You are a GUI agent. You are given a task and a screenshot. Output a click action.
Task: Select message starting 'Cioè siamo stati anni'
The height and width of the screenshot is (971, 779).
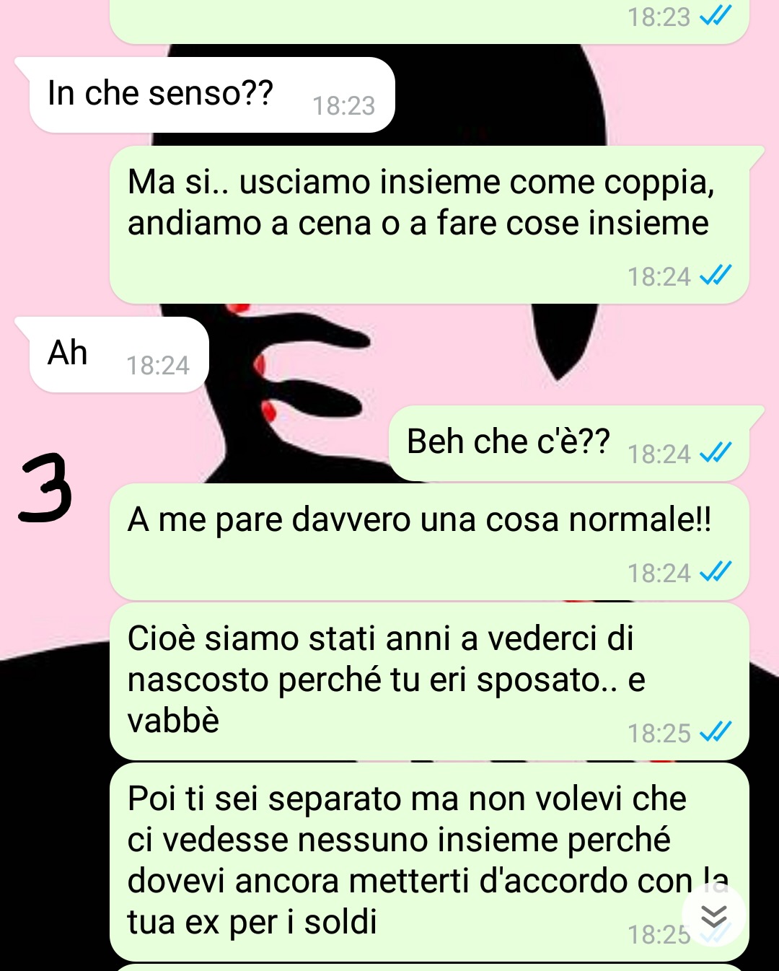pyautogui.click(x=429, y=682)
